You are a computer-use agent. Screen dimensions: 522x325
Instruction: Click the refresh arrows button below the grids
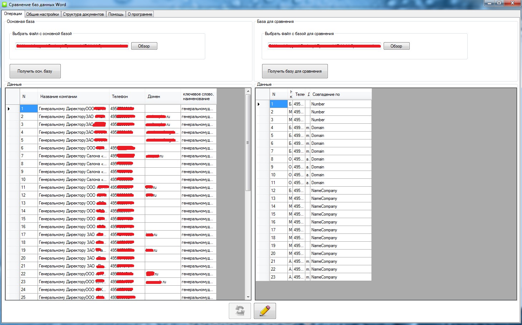coord(240,311)
